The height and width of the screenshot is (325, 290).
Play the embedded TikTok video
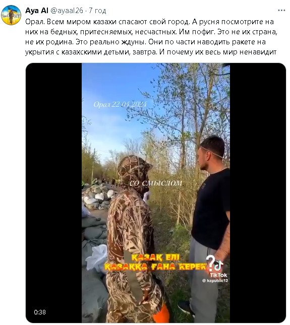155,193
